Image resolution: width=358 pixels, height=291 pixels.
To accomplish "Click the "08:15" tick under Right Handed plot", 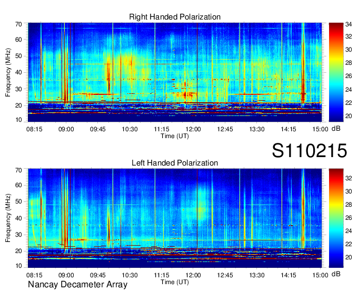I will tap(34, 129).
